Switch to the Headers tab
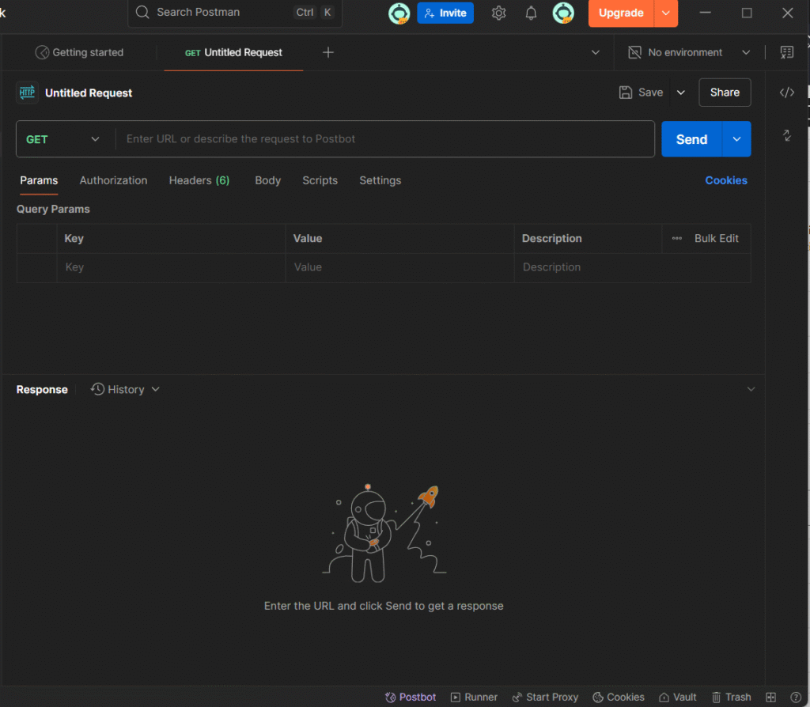 point(199,180)
